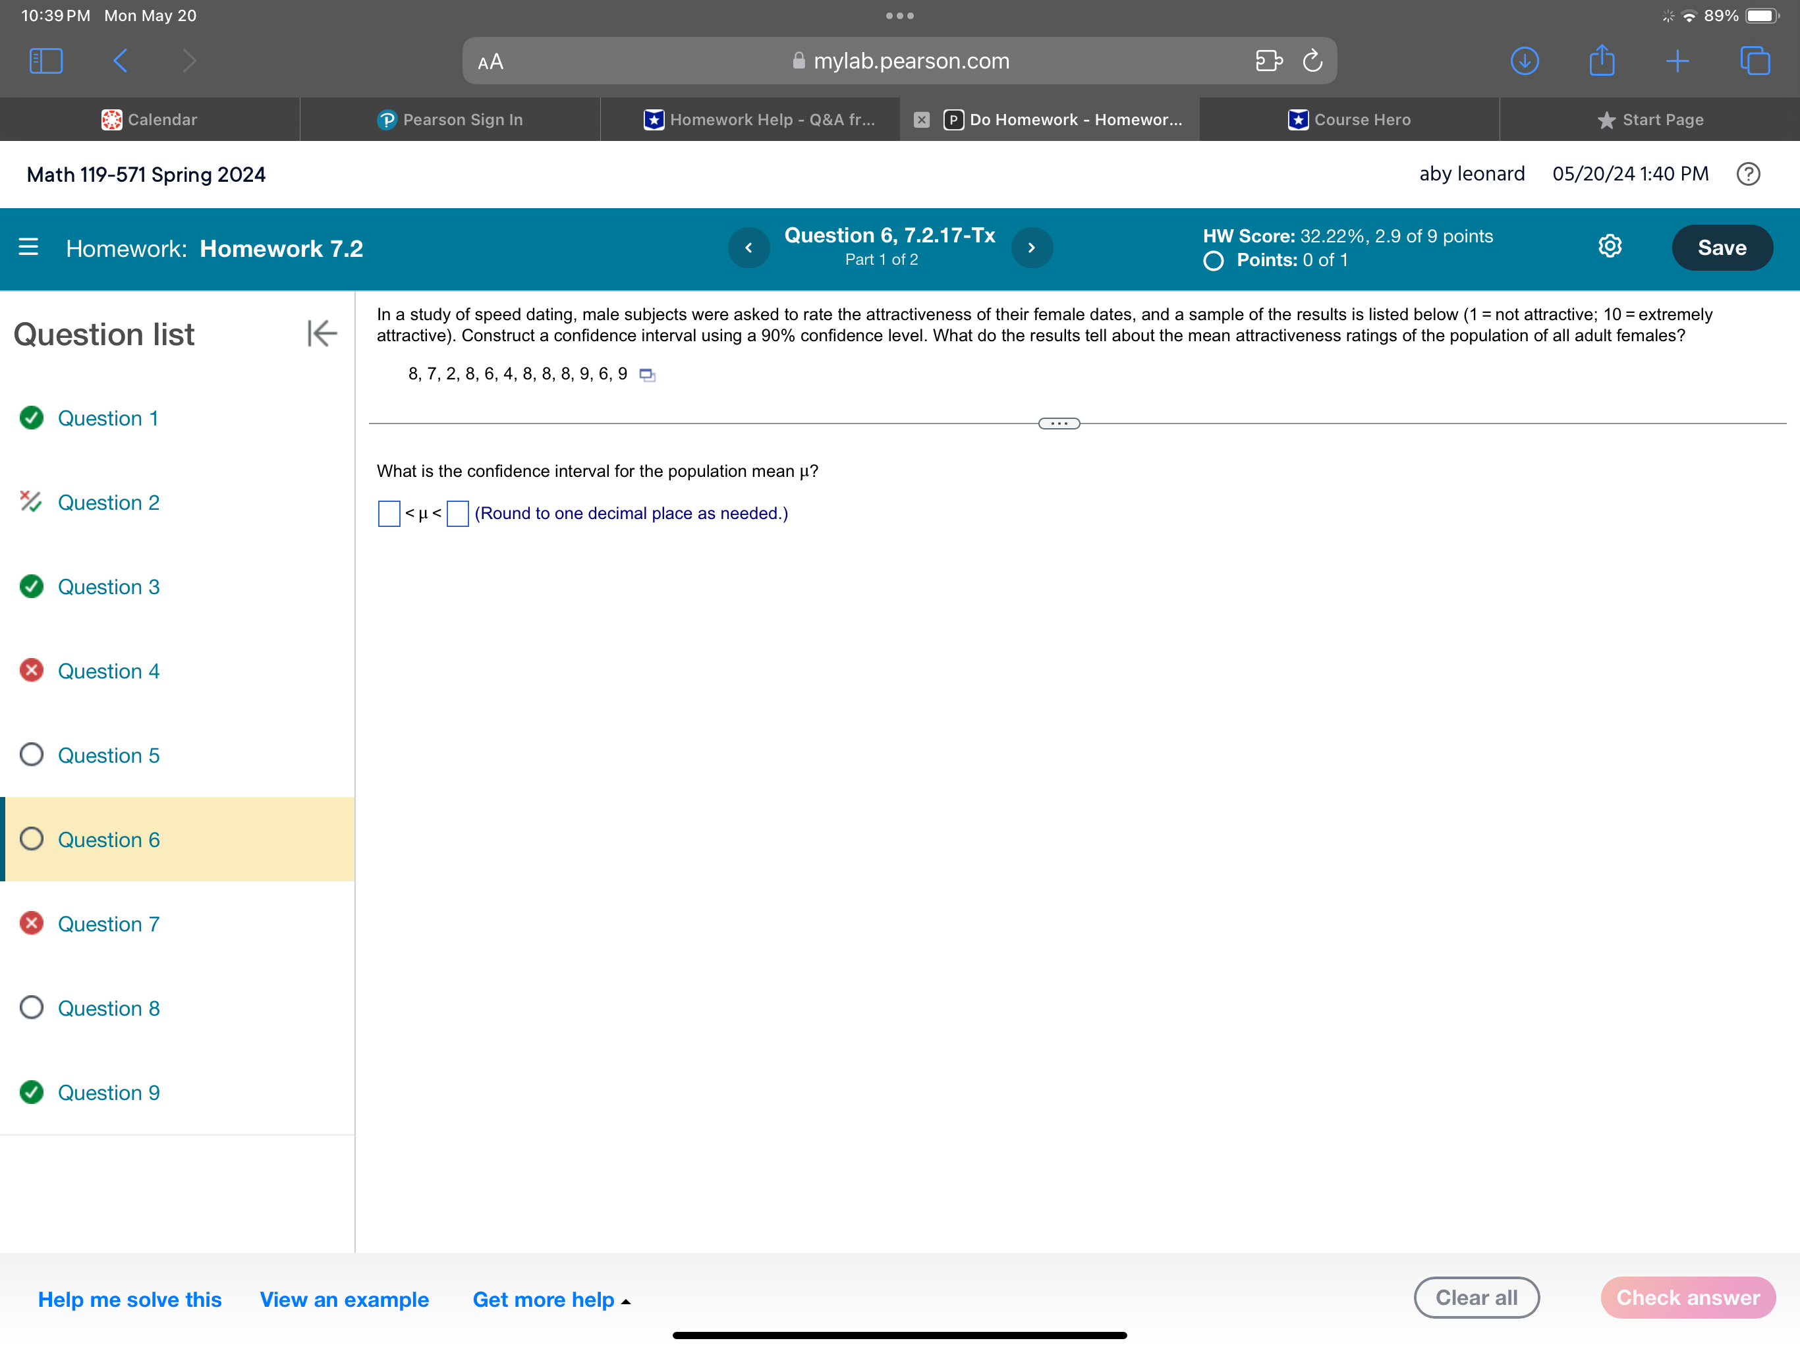The width and height of the screenshot is (1800, 1349).
Task: Open the data set popup icon
Action: pos(647,375)
